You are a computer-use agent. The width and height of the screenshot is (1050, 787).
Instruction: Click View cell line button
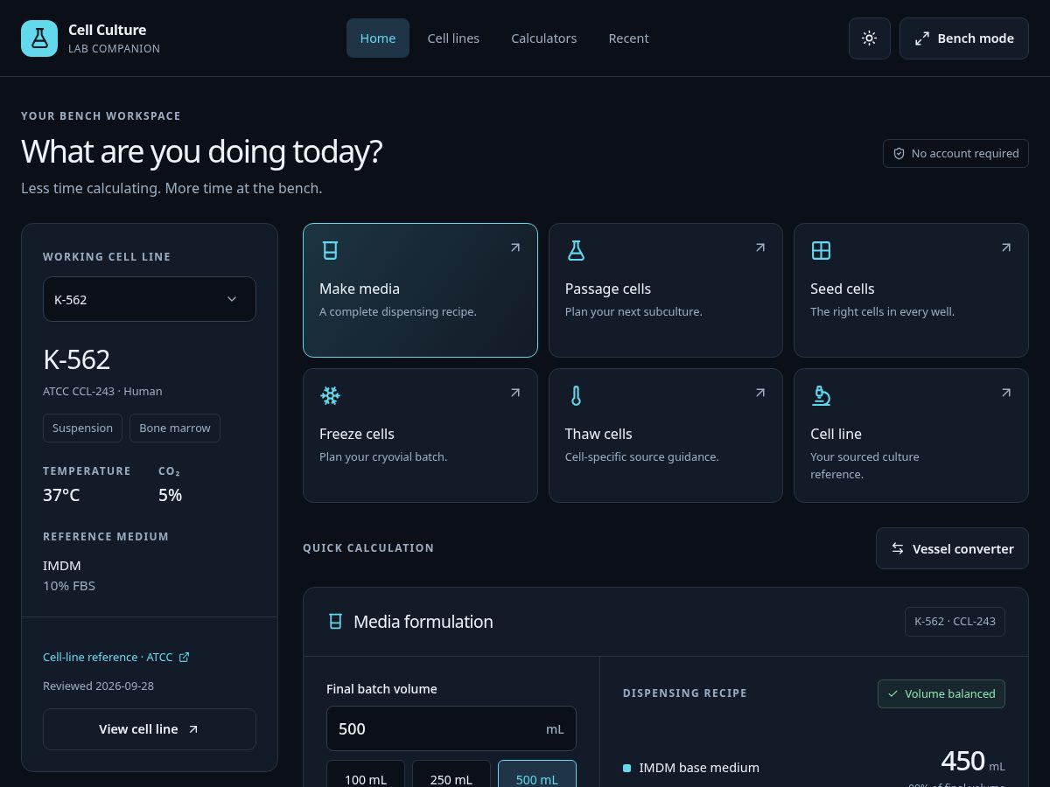pyautogui.click(x=150, y=729)
